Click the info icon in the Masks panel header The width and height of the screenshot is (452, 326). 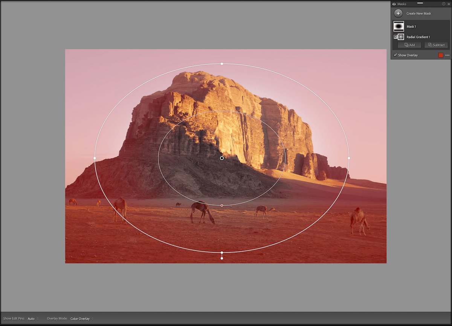point(444,4)
